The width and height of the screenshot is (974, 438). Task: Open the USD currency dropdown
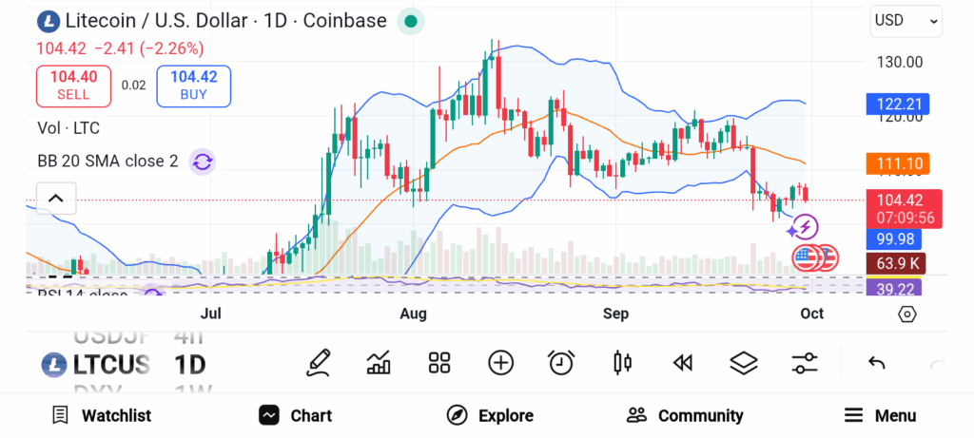tap(906, 20)
